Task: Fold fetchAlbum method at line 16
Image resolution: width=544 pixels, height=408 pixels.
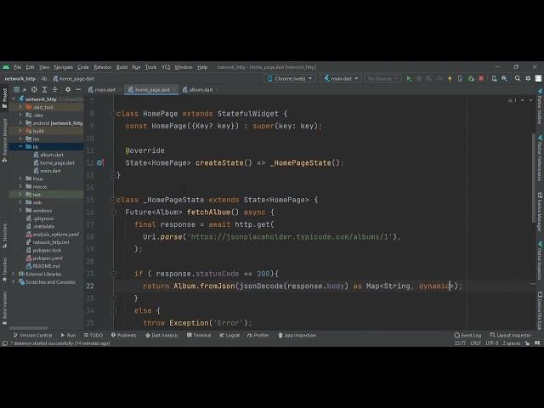Action: point(113,212)
